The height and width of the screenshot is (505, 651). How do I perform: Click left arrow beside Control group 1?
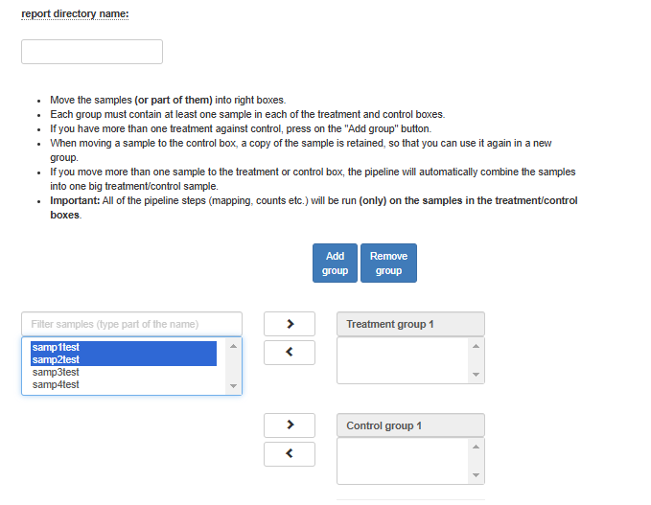pos(290,454)
